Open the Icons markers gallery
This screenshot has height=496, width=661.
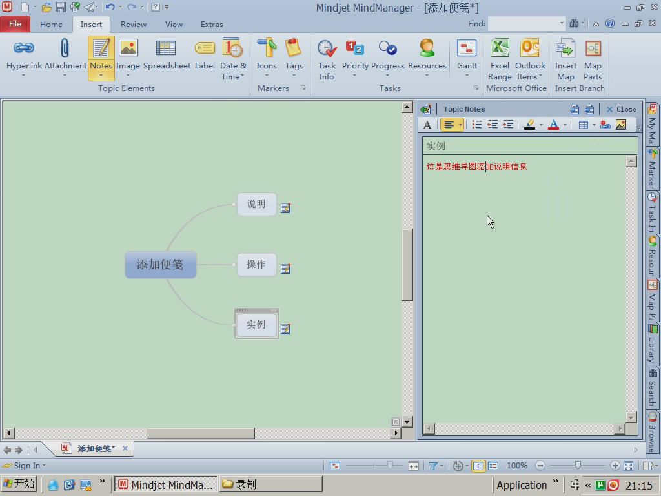click(267, 54)
